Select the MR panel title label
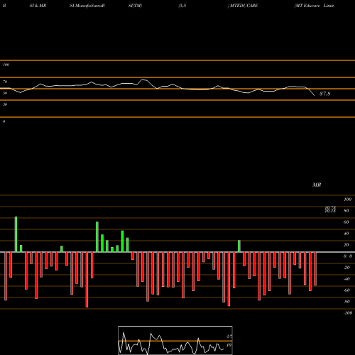 (x=317, y=185)
